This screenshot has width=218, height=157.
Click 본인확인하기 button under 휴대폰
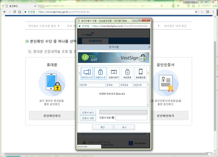pos(52,116)
